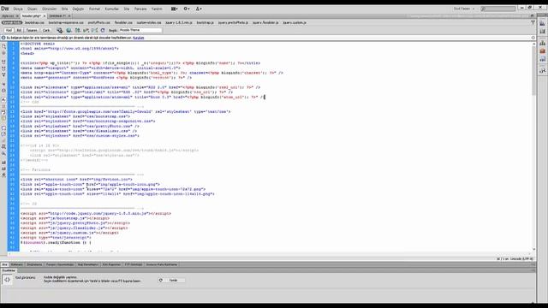Screen dimensions: 548x308
Task: Open the layout dropdown in the application bar
Action: coord(174,9)
